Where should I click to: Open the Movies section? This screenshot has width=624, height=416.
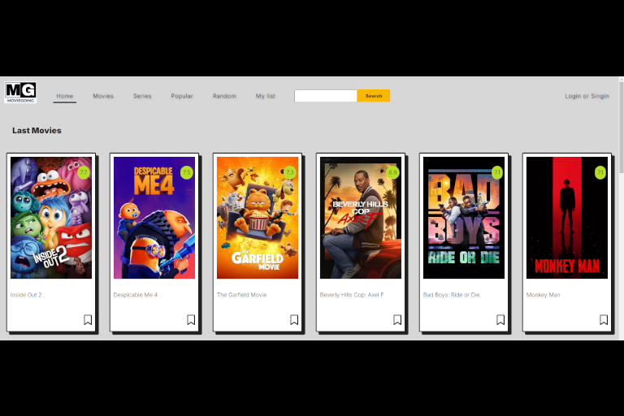point(103,96)
